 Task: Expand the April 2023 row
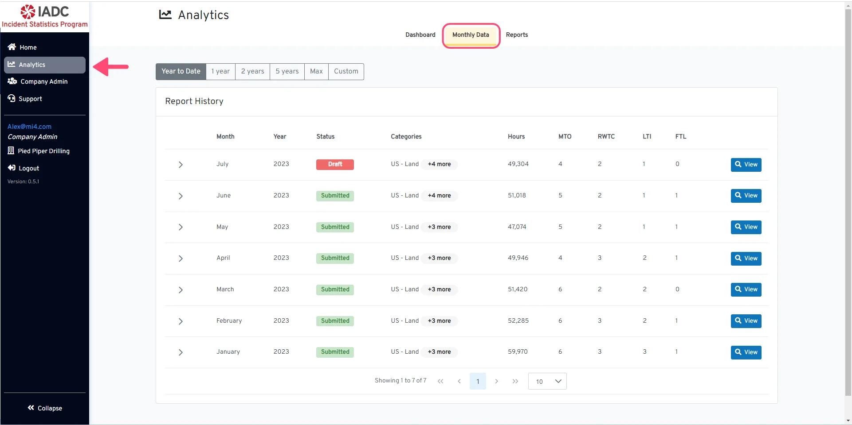pyautogui.click(x=181, y=259)
